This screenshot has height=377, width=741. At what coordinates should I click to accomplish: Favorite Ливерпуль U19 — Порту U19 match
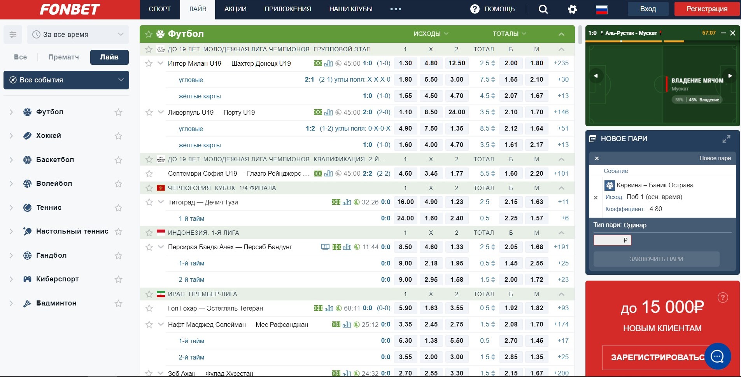coord(149,112)
